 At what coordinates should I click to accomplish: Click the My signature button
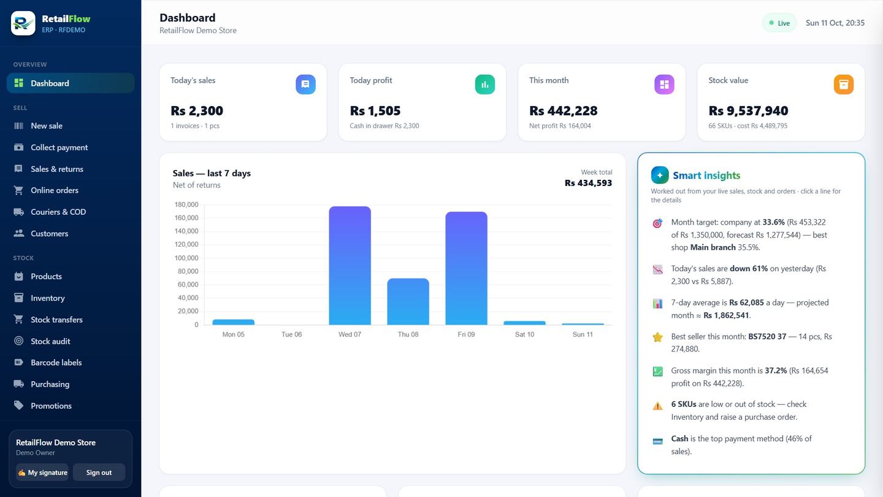click(x=42, y=472)
